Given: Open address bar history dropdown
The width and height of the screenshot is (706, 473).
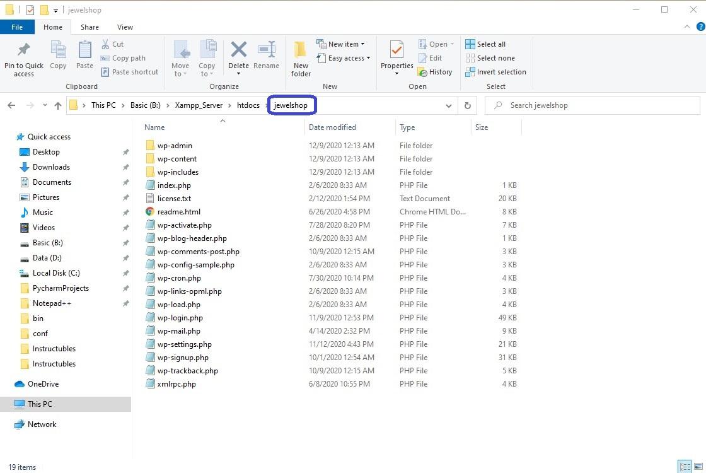Looking at the screenshot, I should tap(448, 106).
